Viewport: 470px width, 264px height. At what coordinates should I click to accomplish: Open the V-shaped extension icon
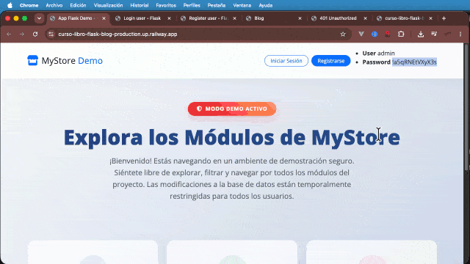[x=361, y=34]
